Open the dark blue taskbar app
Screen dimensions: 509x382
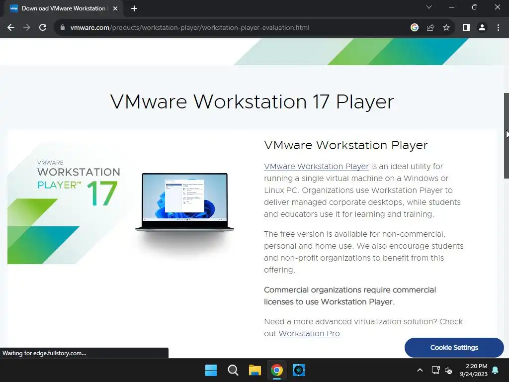point(299,370)
